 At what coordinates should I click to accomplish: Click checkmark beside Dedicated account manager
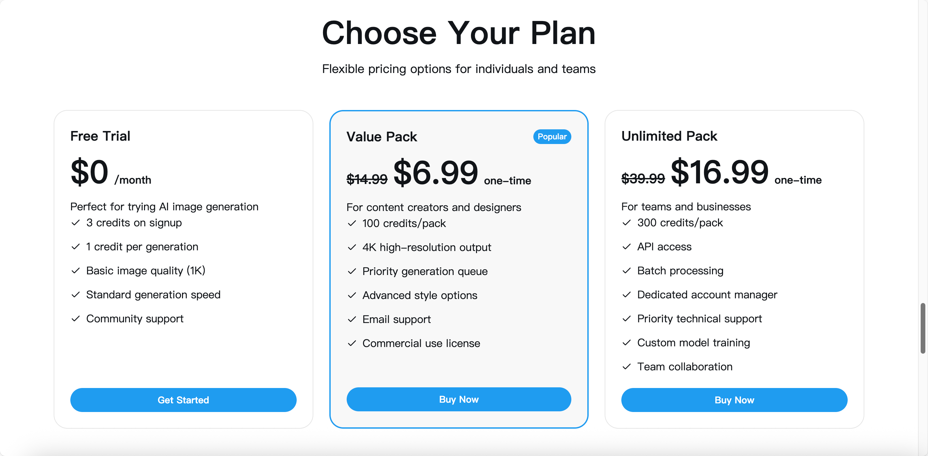click(626, 294)
